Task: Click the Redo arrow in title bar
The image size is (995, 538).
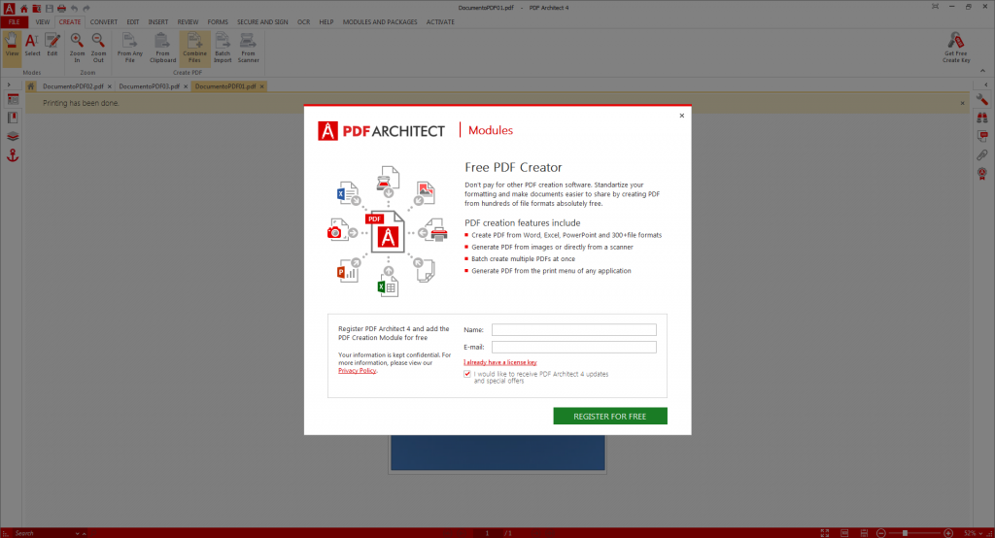Action: tap(86, 8)
